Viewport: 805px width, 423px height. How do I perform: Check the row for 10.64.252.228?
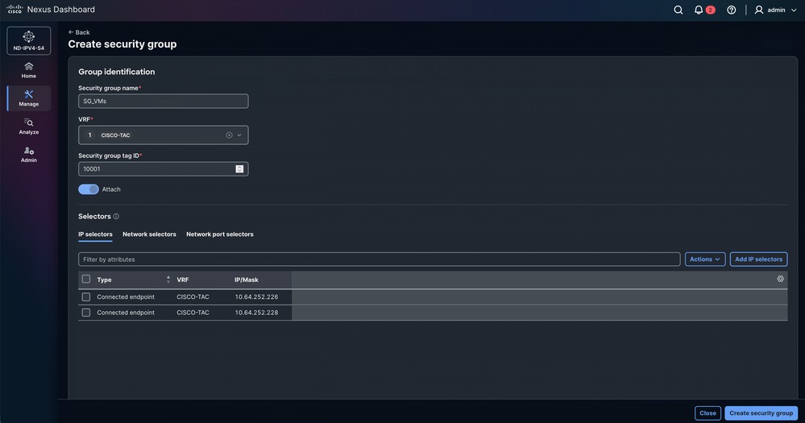click(x=86, y=313)
